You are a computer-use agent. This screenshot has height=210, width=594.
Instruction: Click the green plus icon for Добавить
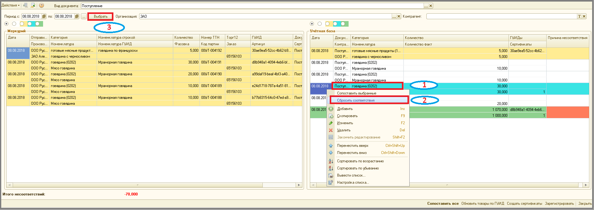(331, 109)
